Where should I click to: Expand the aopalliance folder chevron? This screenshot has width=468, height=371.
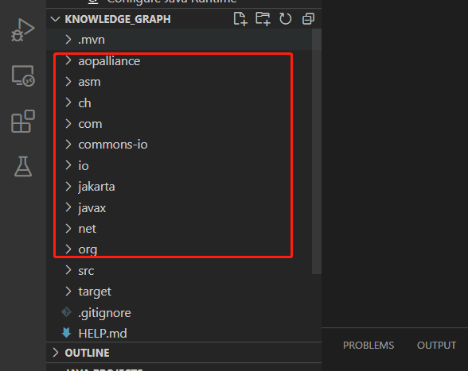pyautogui.click(x=68, y=60)
